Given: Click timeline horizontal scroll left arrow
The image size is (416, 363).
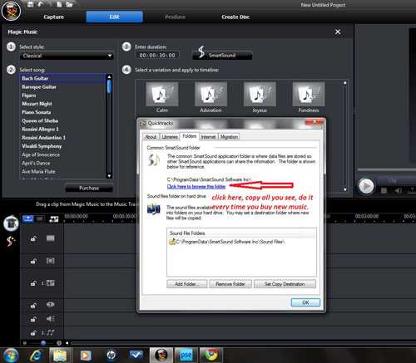Looking at the screenshot, I should pyautogui.click(x=67, y=343).
